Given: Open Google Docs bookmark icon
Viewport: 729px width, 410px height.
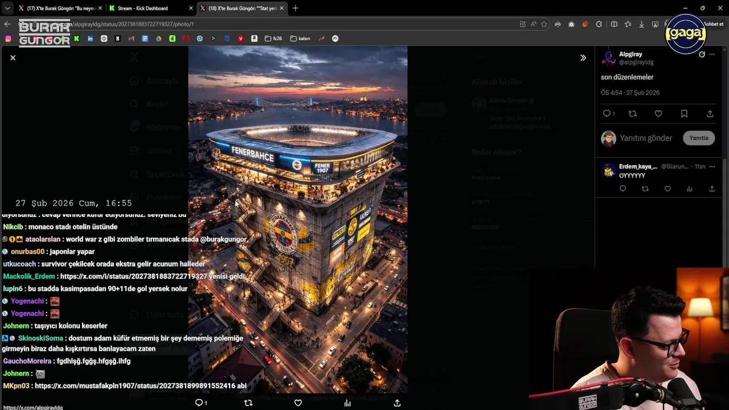Looking at the screenshot, I should tap(145, 38).
